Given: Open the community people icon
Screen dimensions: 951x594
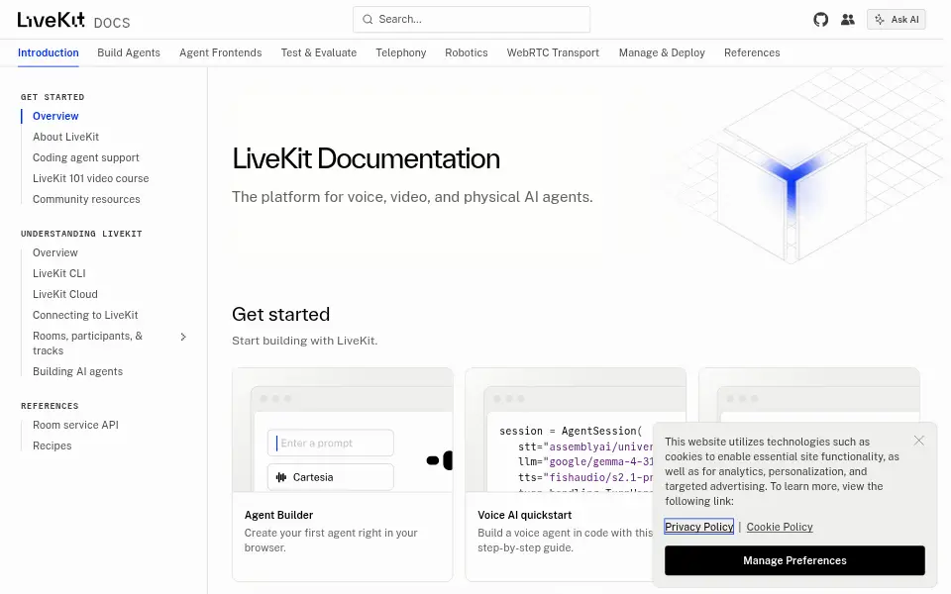Looking at the screenshot, I should pos(848,20).
